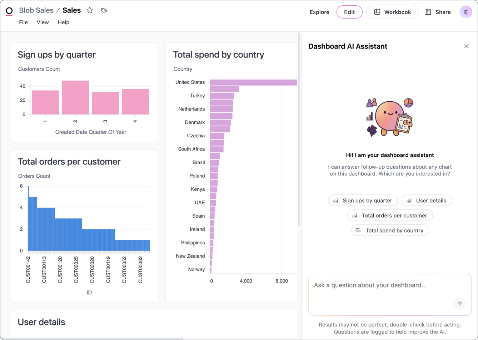Click the chart icon on Sign ups by quarter chip
This screenshot has height=340, width=478.
coord(335,200)
